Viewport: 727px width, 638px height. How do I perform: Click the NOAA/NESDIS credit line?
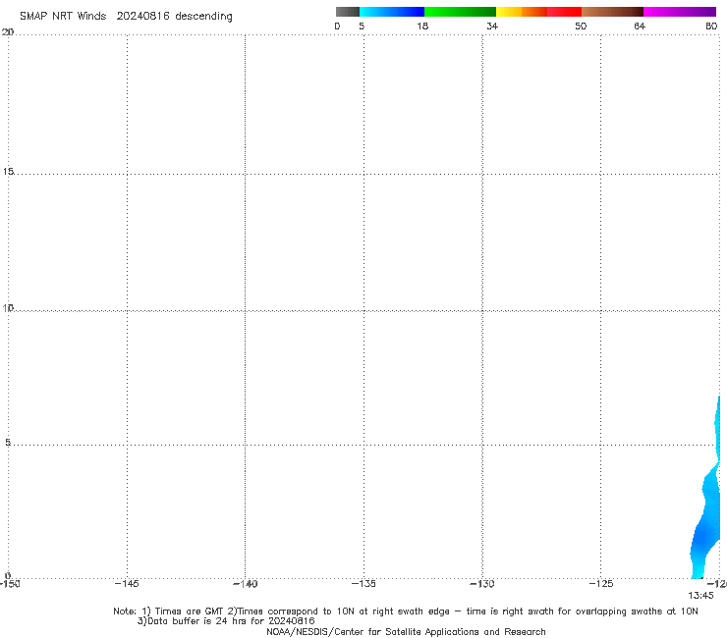pyautogui.click(x=406, y=632)
